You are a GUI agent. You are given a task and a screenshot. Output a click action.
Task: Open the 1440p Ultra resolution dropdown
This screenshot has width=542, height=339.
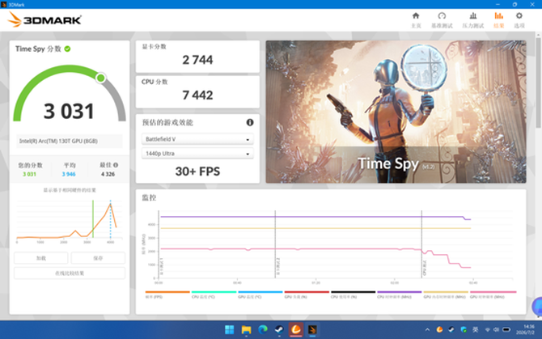[197, 154]
